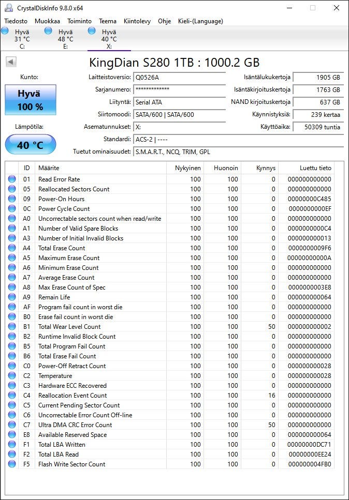Click the status orb for Flash Write Sector Count
This screenshot has width=349, height=500.
(12, 464)
